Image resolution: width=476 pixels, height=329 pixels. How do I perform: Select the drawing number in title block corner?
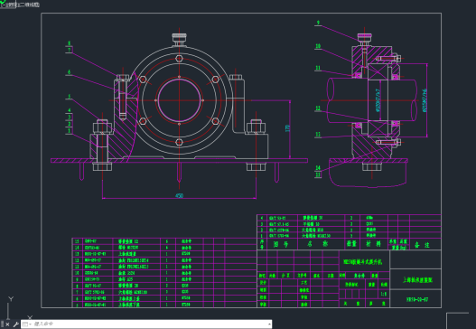tap(417, 299)
